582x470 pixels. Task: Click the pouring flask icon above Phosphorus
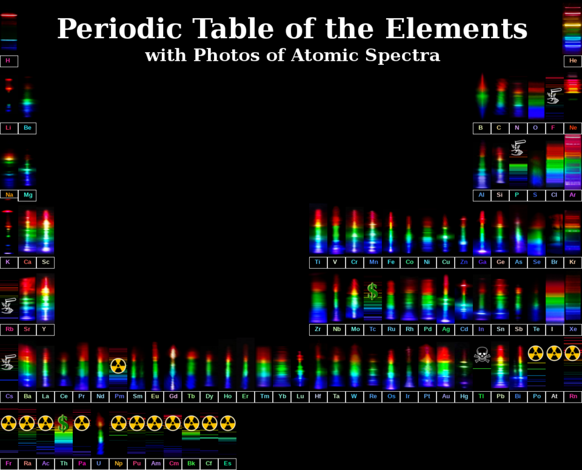(x=517, y=147)
